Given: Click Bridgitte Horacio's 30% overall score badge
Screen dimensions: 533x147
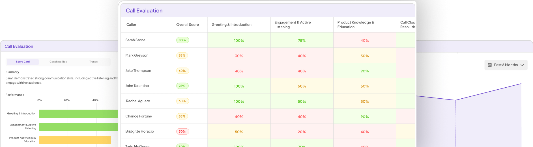Looking at the screenshot, I should [182, 131].
